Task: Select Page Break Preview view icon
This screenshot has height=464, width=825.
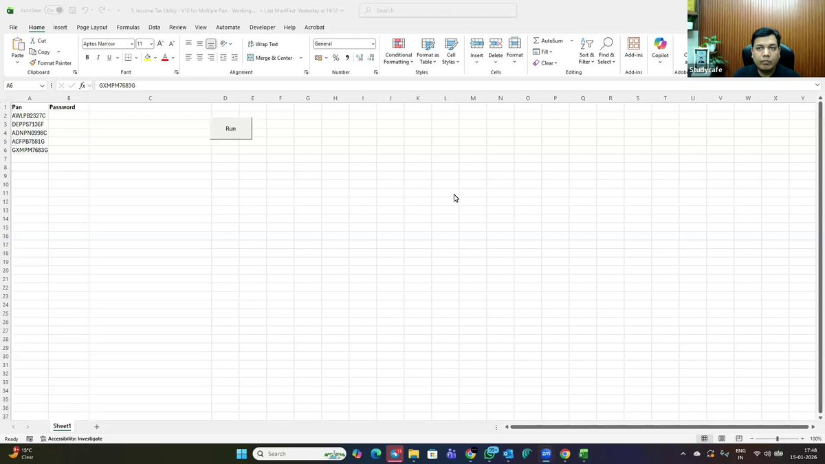Action: point(739,439)
